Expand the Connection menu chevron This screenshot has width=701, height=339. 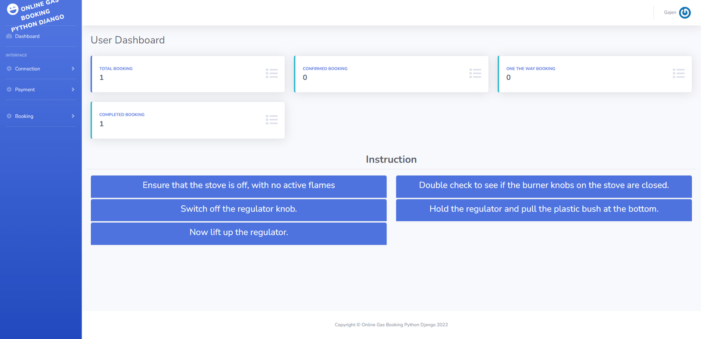pyautogui.click(x=73, y=69)
